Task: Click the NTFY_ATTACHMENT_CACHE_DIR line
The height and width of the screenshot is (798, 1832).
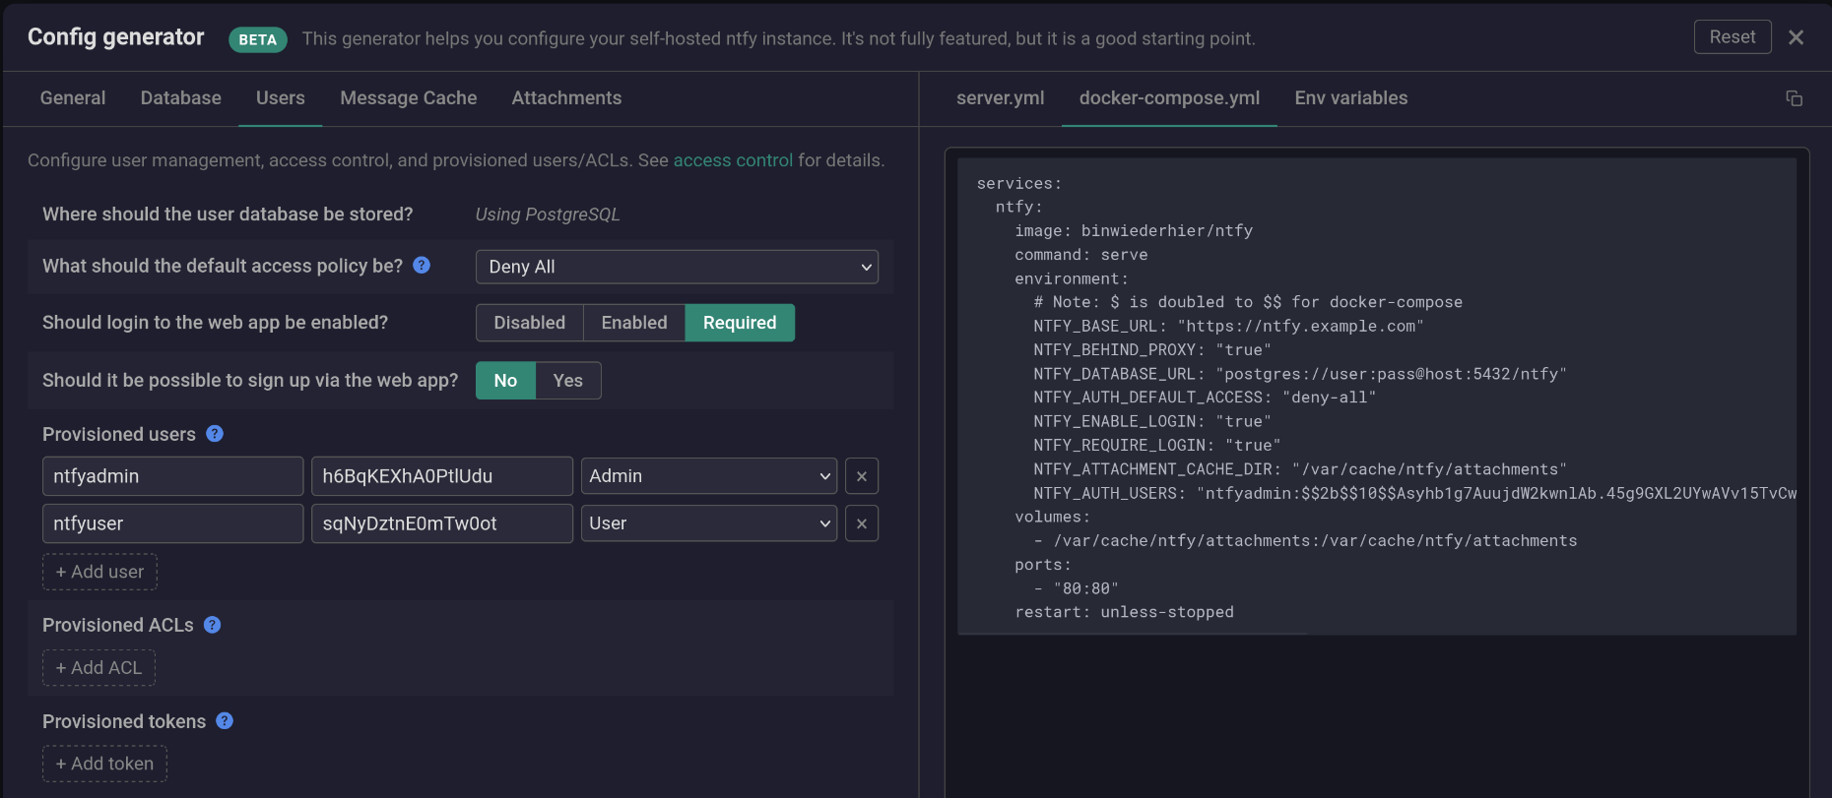Action: click(1299, 469)
